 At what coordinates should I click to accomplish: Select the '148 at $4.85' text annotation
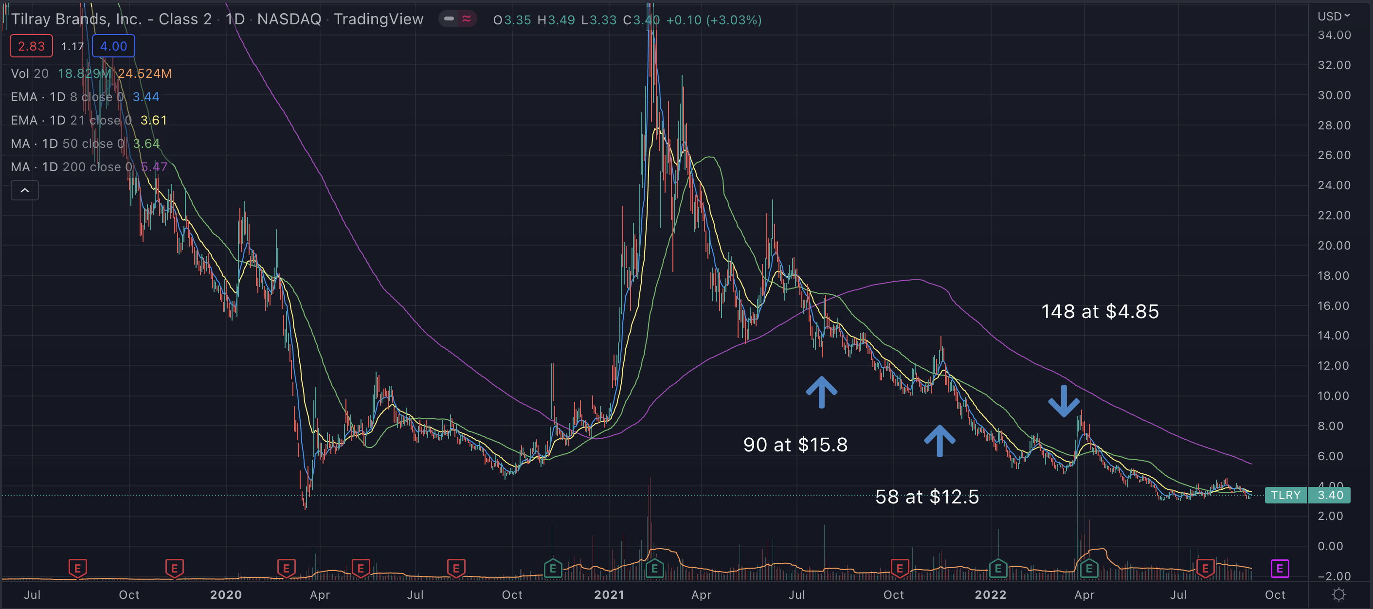pos(1100,311)
